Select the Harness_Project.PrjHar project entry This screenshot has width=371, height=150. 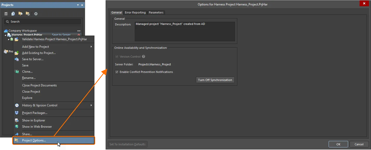27,35
